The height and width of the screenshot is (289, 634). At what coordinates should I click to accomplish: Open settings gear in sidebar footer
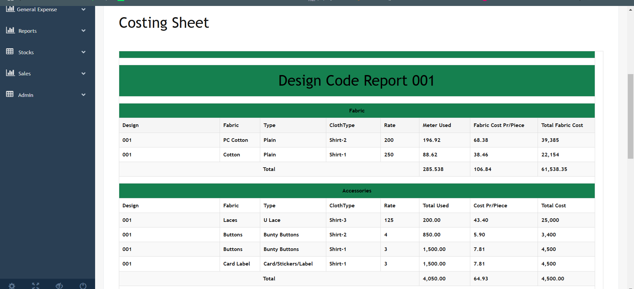[12, 286]
